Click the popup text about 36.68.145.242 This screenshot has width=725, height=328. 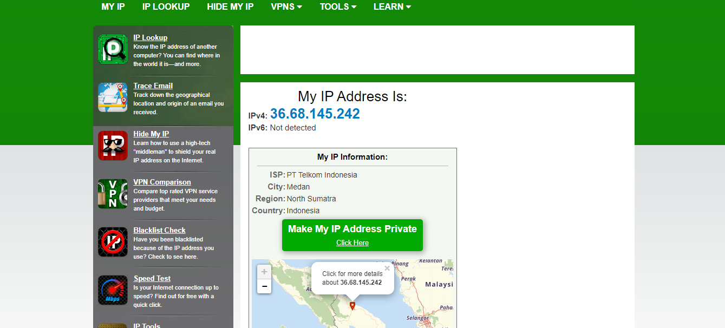(352, 278)
